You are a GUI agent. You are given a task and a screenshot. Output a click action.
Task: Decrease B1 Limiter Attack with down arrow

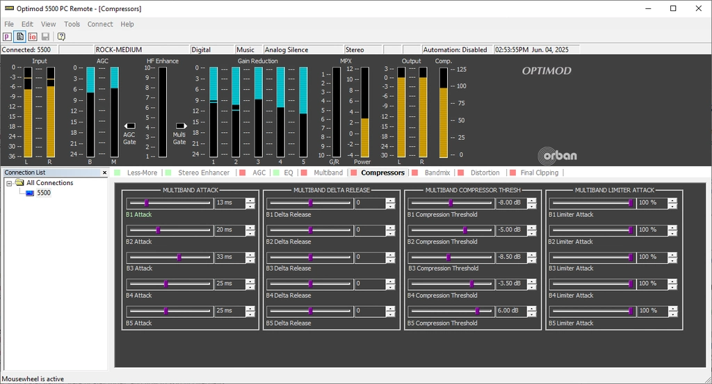(672, 206)
